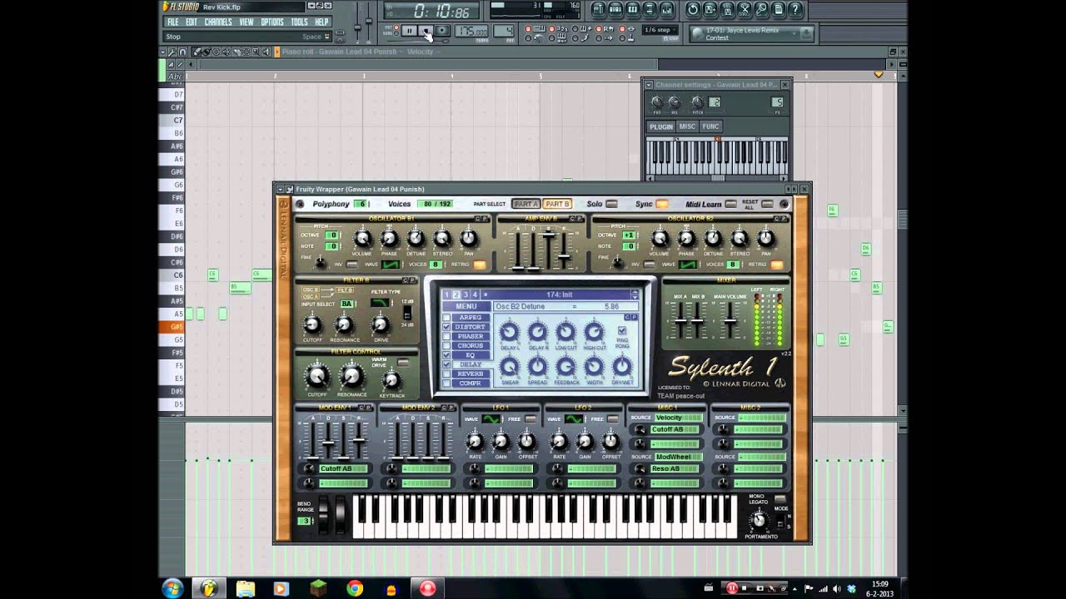Open the FILE menu
This screenshot has height=599, width=1066.
173,22
